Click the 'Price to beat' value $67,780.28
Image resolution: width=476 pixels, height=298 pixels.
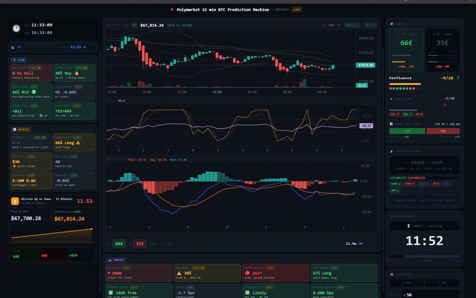point(26,219)
